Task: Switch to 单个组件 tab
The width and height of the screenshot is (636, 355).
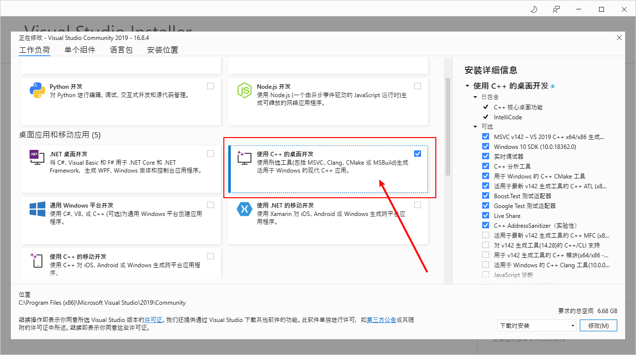Action: [80, 50]
